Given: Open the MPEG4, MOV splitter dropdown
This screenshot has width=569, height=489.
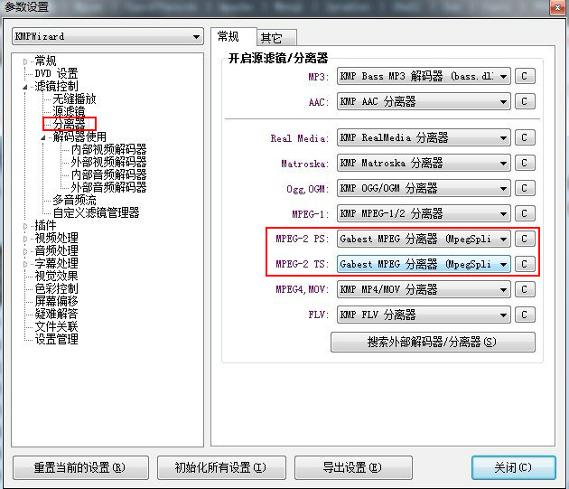Looking at the screenshot, I should pyautogui.click(x=424, y=289).
